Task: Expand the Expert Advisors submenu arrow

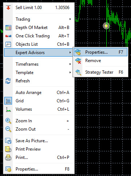Action: (x=70, y=53)
